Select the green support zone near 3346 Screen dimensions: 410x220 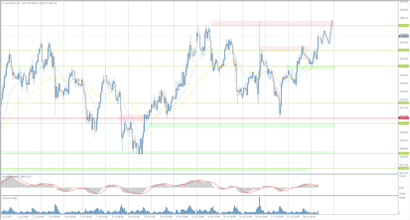(x=310, y=67)
